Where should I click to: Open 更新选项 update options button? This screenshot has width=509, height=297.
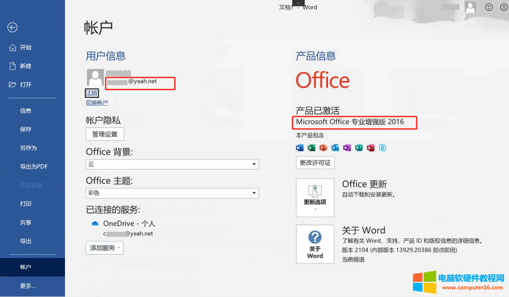point(315,197)
